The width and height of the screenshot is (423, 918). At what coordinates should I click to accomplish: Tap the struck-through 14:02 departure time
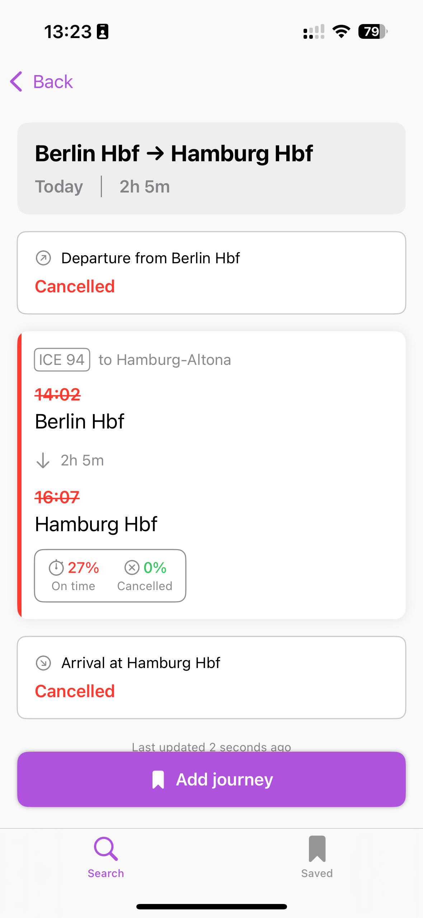tap(58, 394)
